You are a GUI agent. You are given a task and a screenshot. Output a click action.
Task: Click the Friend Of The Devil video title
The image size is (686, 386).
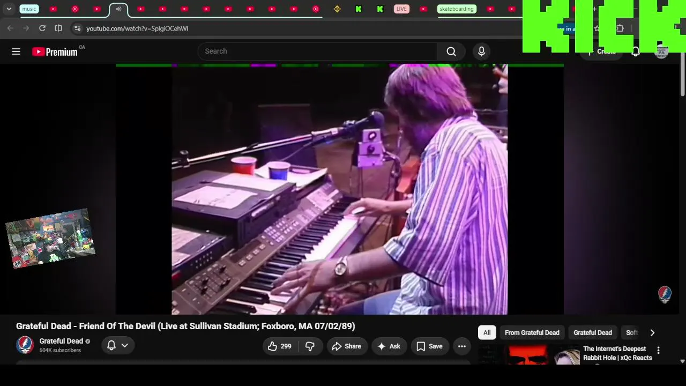click(185, 326)
